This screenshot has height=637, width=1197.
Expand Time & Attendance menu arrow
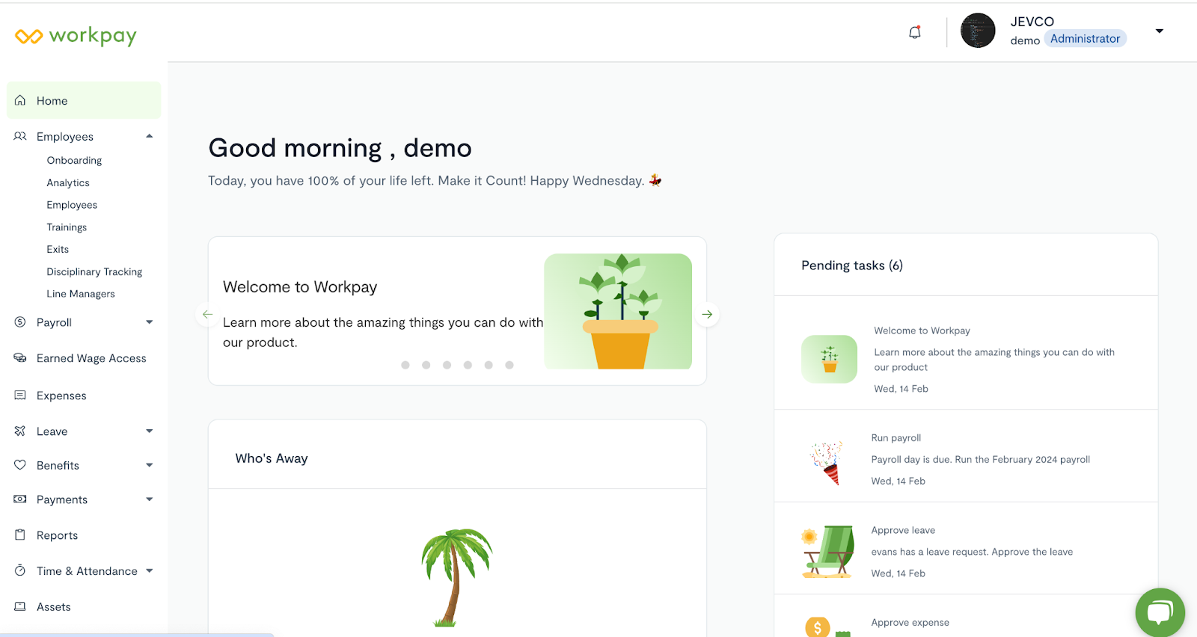pos(150,570)
